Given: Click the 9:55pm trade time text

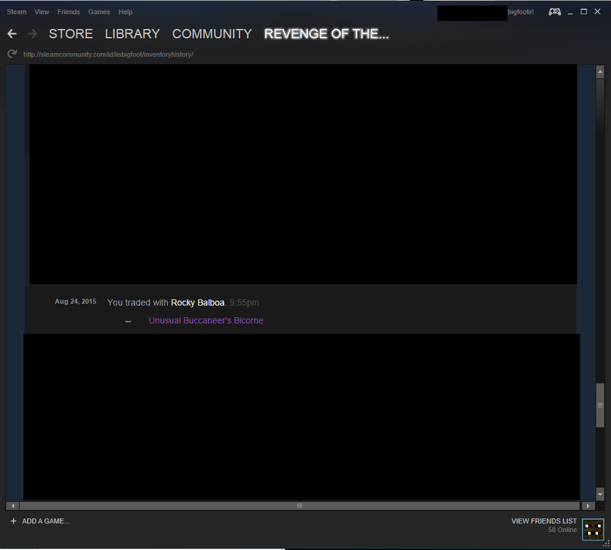Looking at the screenshot, I should point(244,302).
